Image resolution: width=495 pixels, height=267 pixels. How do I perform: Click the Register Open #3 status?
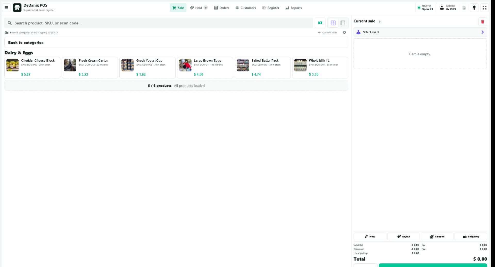click(x=425, y=8)
